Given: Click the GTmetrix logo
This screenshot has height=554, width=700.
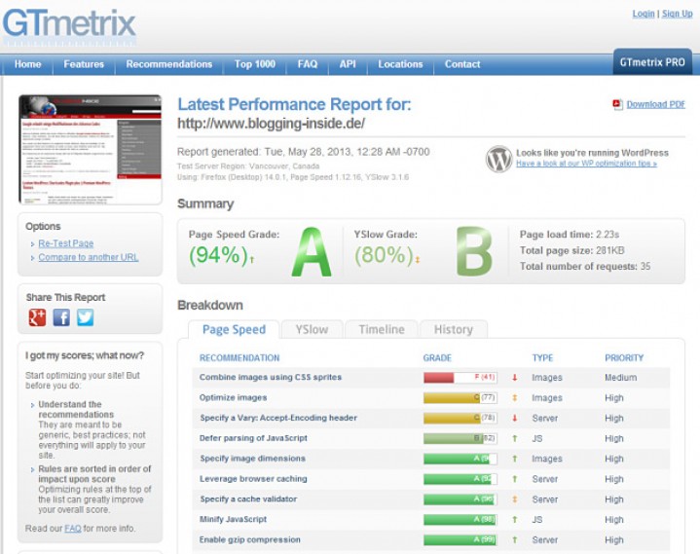Looking at the screenshot, I should point(69,26).
